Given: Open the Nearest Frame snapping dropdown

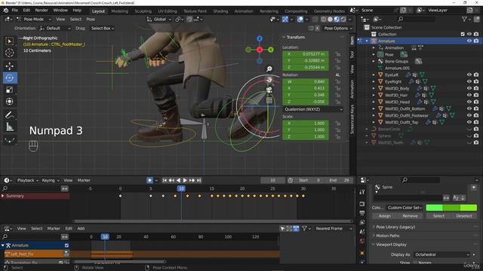Looking at the screenshot, I should 334,229.
